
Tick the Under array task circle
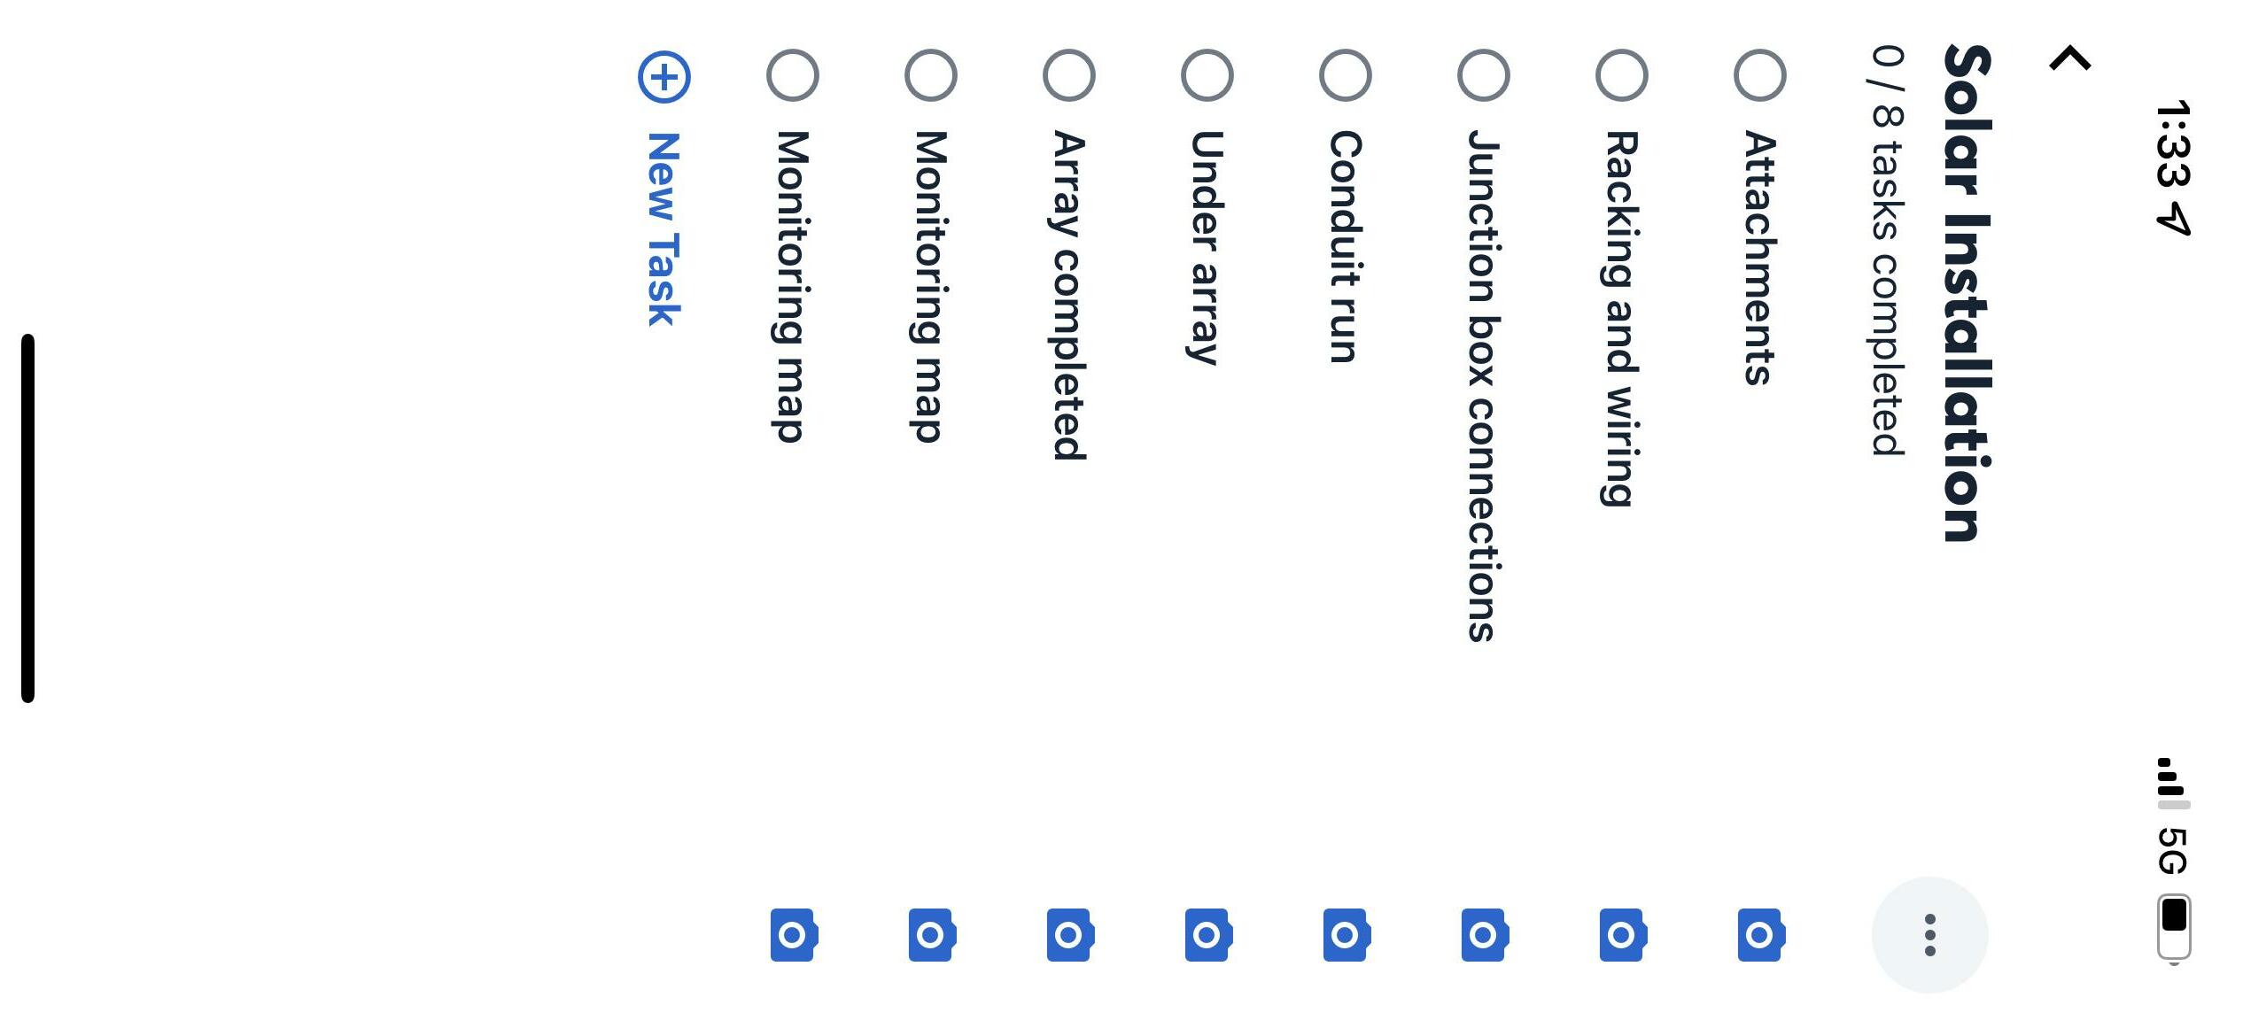click(x=1207, y=75)
